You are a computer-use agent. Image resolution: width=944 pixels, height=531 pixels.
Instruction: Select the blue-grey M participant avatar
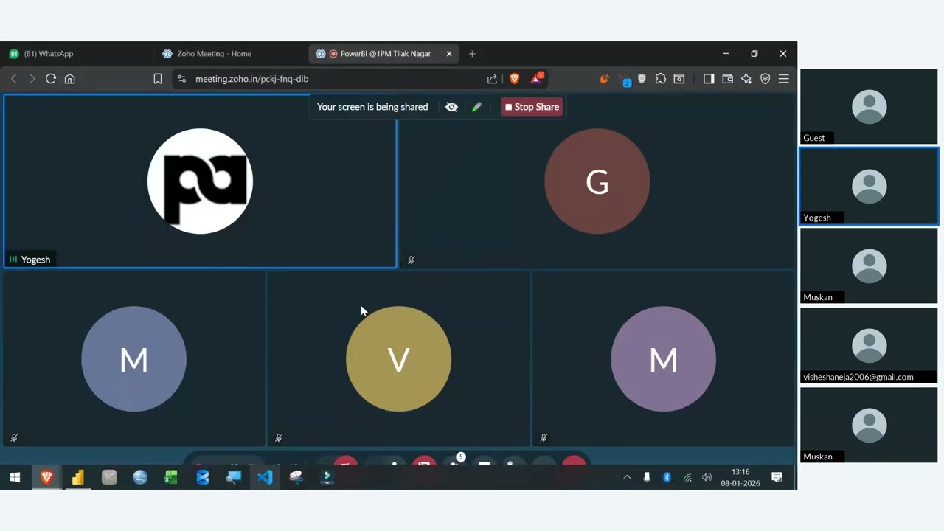click(133, 359)
